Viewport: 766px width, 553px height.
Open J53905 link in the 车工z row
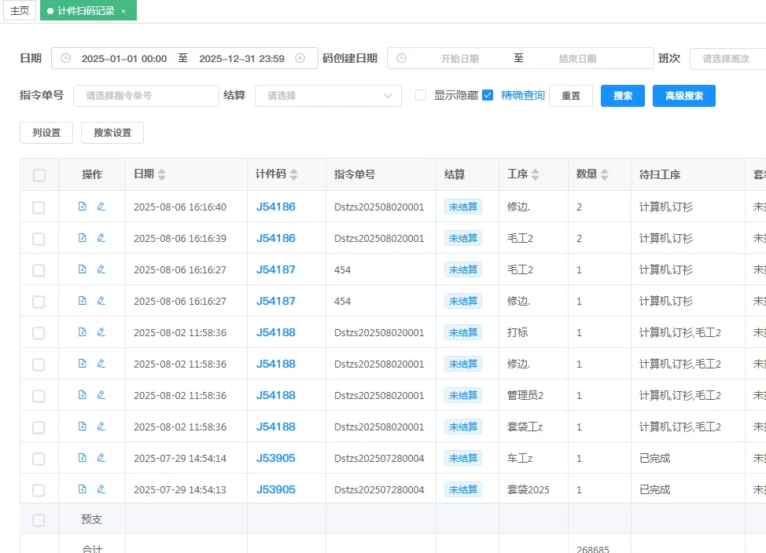[276, 458]
